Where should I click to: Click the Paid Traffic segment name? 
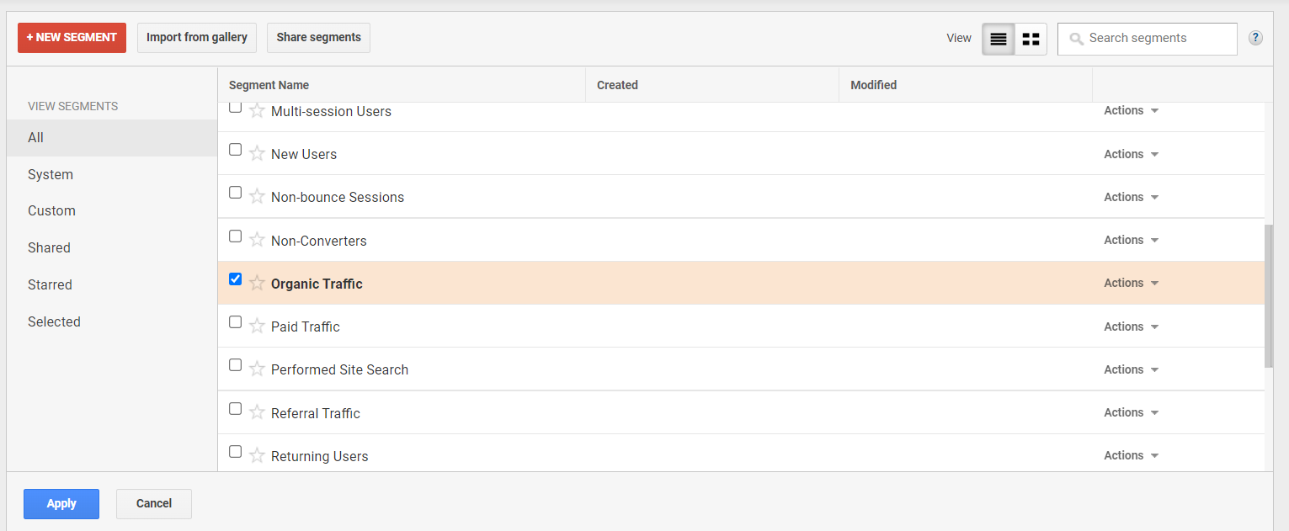click(x=306, y=327)
